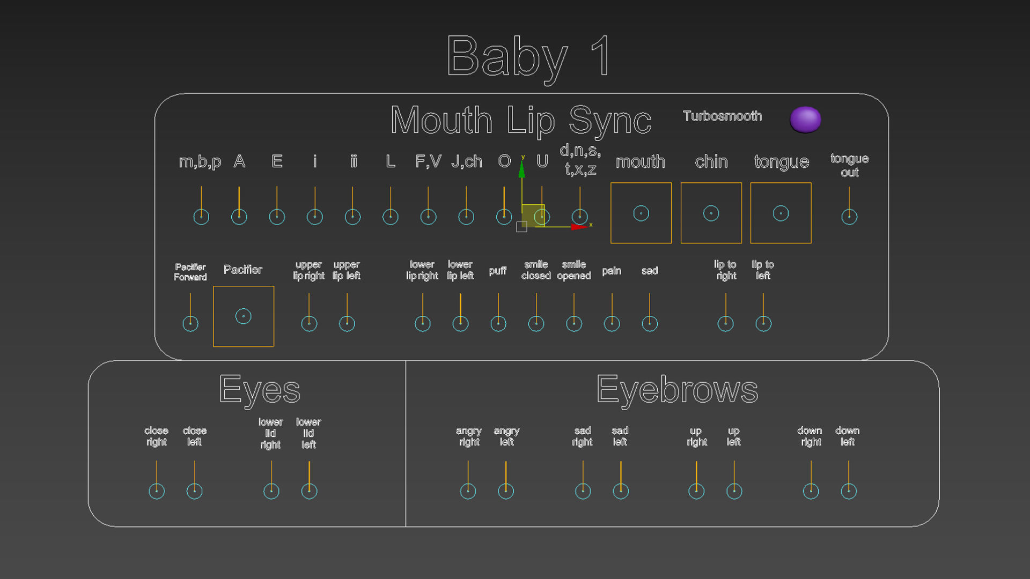This screenshot has height=579, width=1030.
Task: Select the down right eyebrow slider handle
Action: (x=811, y=491)
